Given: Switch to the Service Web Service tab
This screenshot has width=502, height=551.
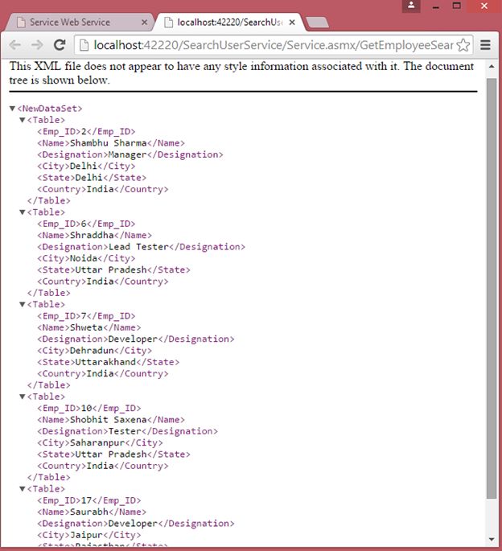Looking at the screenshot, I should tap(80, 23).
